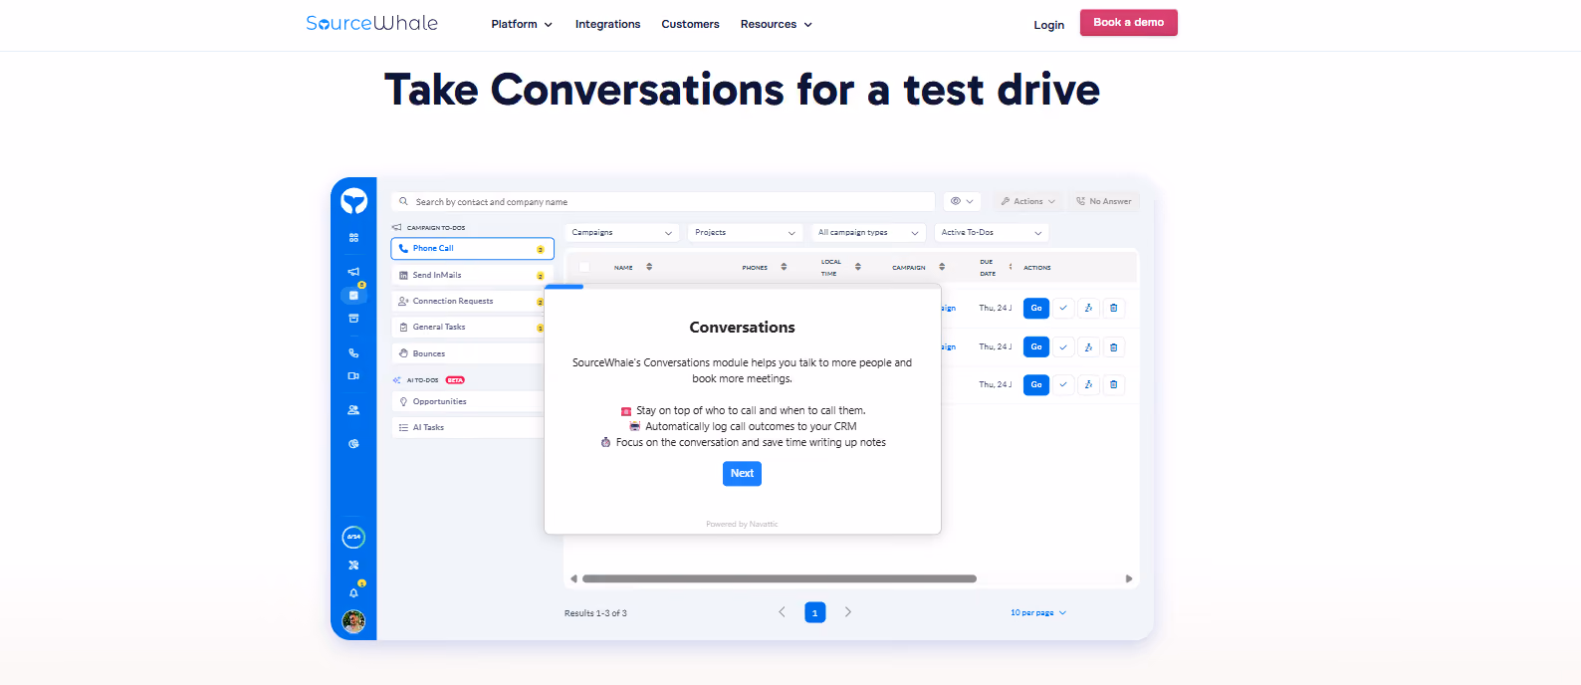Viewport: 1581px width, 685px height.
Task: Go to Customers in the top navigation
Action: coord(690,24)
